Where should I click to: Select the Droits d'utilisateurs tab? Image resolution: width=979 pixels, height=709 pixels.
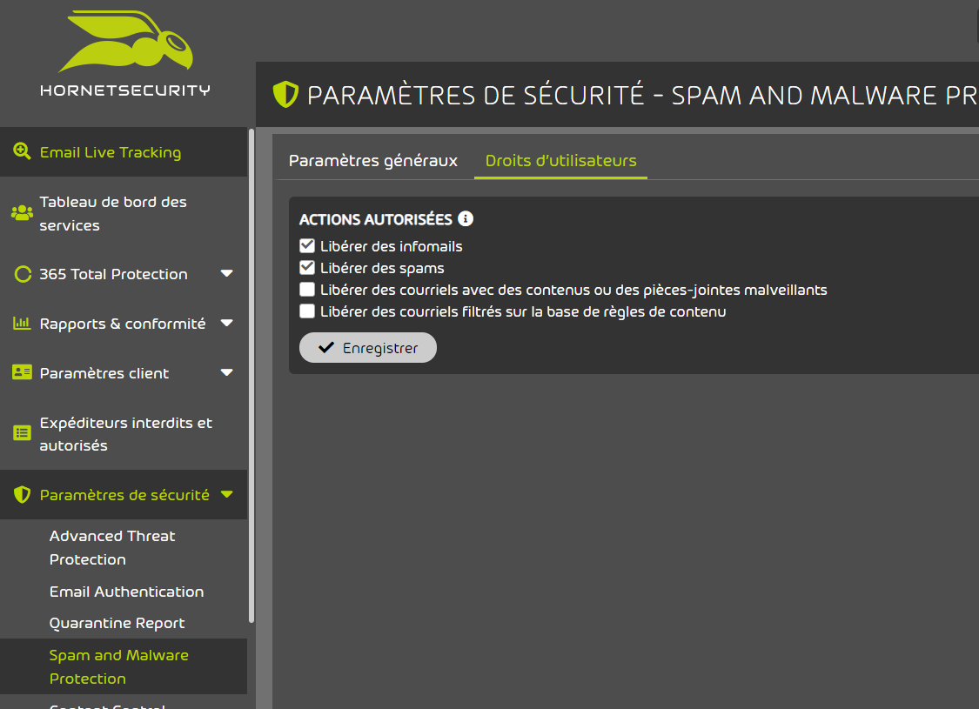point(560,161)
